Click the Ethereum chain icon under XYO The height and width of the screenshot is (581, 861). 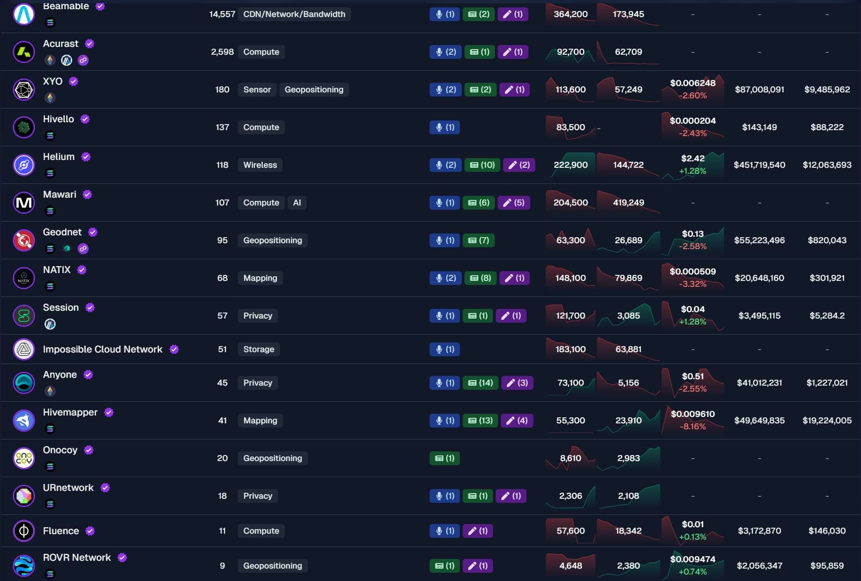[50, 98]
